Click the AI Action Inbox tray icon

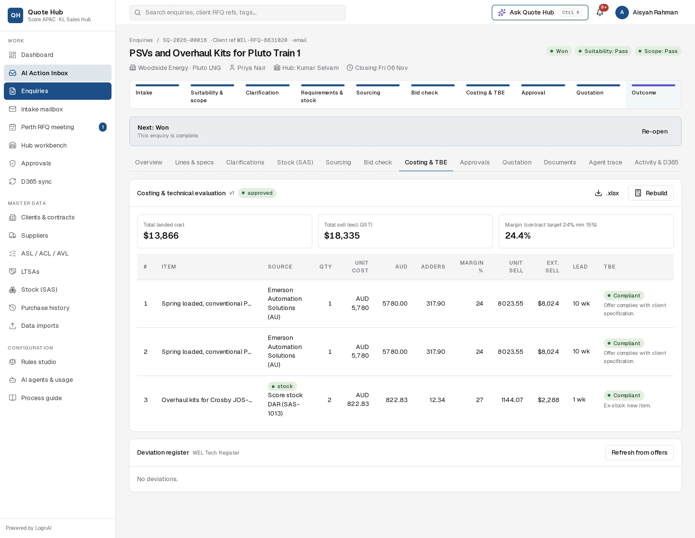(x=13, y=73)
